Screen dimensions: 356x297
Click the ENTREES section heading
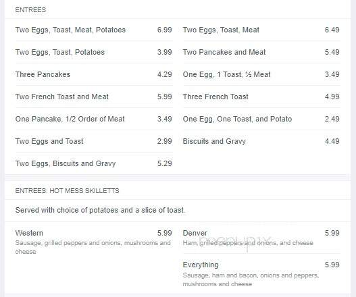point(30,9)
